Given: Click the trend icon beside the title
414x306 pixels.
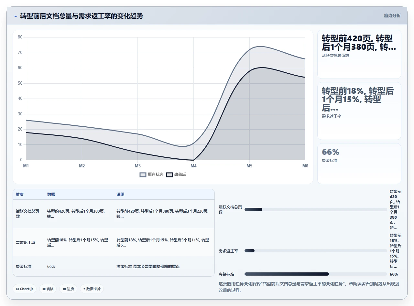Looking at the screenshot, I should [x=15, y=16].
